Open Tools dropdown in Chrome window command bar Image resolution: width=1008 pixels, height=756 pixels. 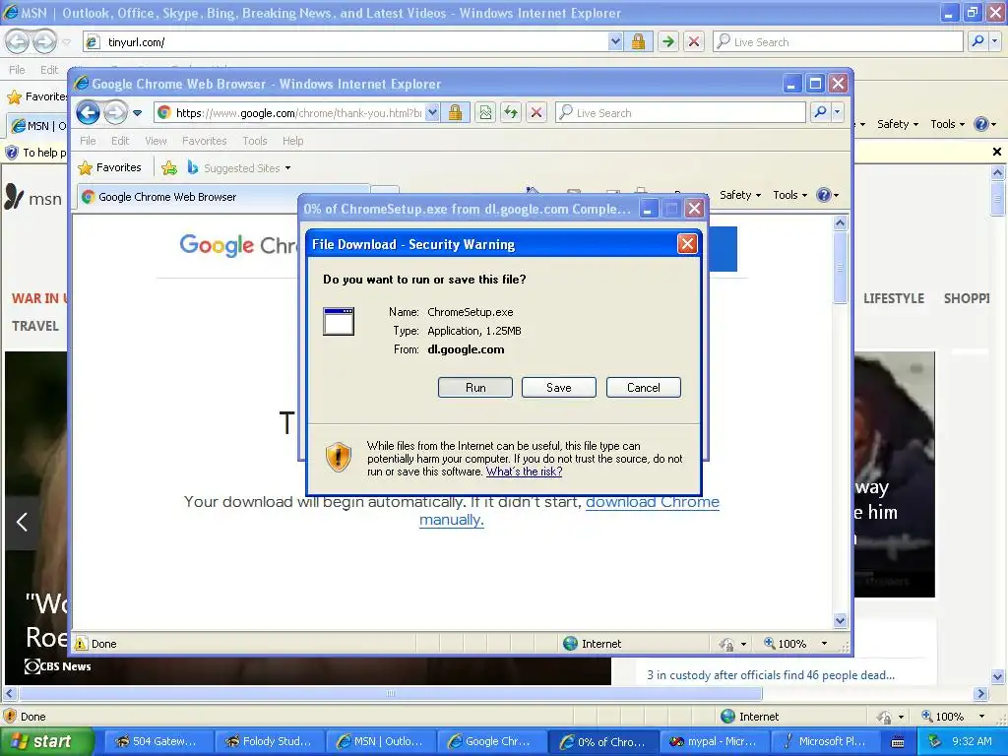pos(789,195)
